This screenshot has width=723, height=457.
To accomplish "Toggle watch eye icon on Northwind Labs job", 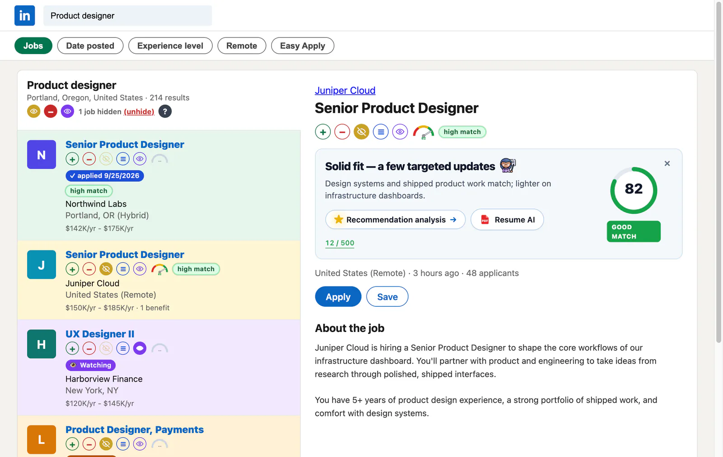I will [x=140, y=159].
